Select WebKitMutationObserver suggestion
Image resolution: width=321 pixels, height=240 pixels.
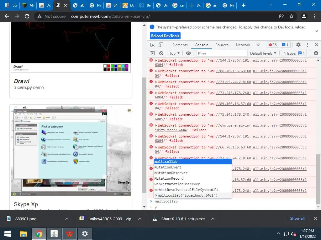193,184
